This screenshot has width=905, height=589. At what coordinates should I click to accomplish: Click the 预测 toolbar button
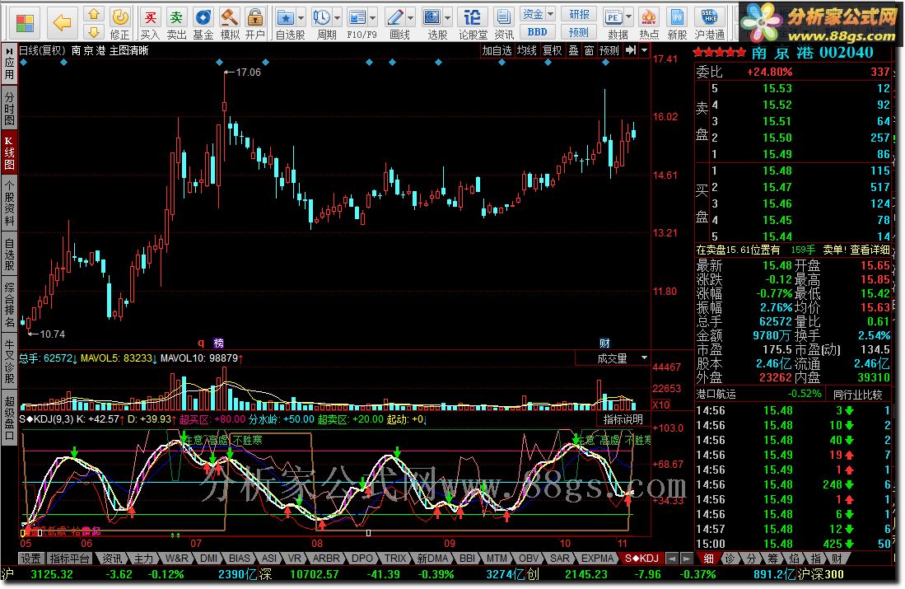[x=579, y=32]
